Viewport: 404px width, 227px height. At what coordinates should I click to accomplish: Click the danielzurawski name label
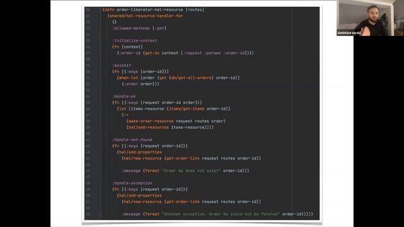pos(349,33)
